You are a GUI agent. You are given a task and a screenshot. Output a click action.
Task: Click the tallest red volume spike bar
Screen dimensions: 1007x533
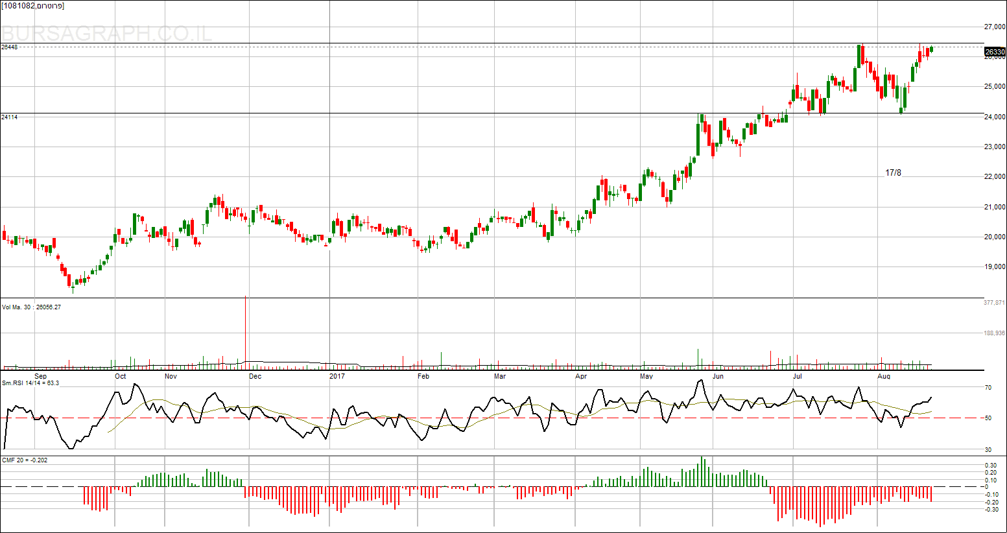coord(245,331)
